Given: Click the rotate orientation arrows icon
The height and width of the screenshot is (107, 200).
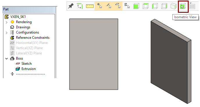Looking at the screenshot, I should click(80, 6).
